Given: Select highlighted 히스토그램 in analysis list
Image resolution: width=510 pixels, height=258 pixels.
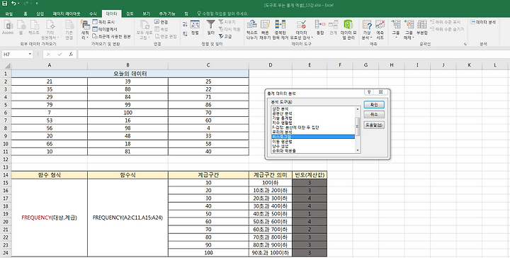Looking at the screenshot, I should coord(313,137).
